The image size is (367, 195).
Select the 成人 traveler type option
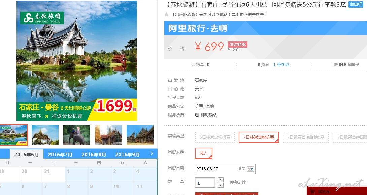(204, 153)
